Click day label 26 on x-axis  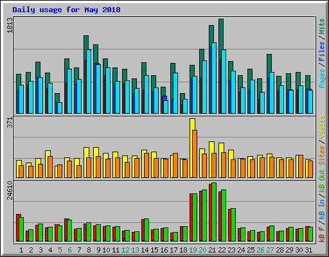point(260,250)
